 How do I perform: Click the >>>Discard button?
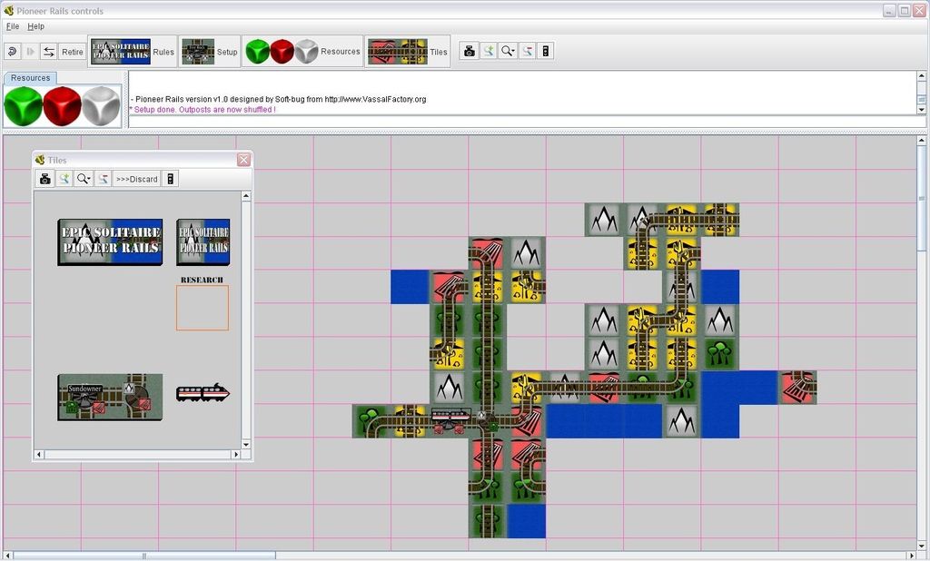[136, 179]
